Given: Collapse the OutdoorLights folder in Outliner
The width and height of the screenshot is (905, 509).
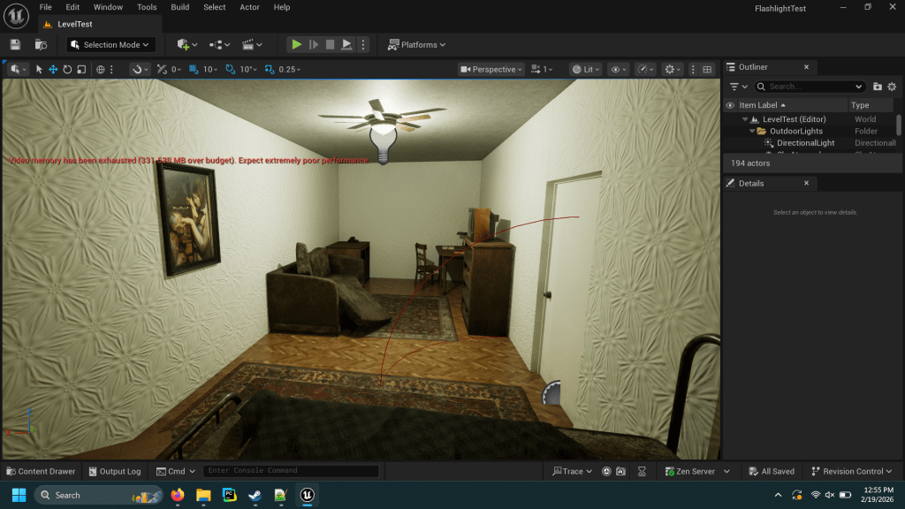Looking at the screenshot, I should pyautogui.click(x=751, y=131).
